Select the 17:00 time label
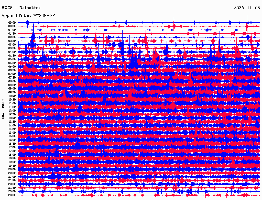 [12, 147]
